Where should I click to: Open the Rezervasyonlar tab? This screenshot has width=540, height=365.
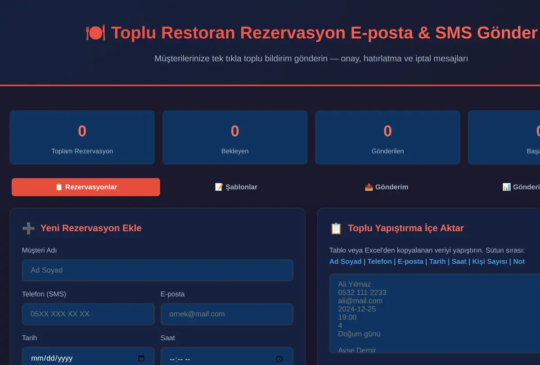pyautogui.click(x=85, y=187)
